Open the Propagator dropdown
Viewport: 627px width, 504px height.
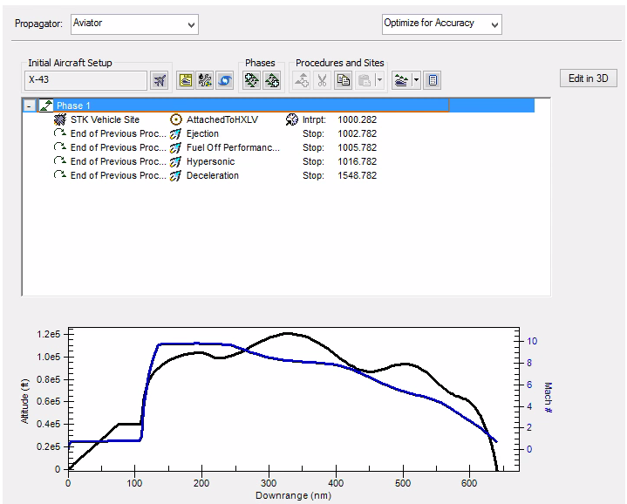(192, 24)
